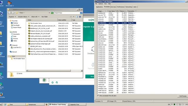Click the Forward arrow in Docs explorer
This screenshot has width=188, height=106.
(13, 13)
